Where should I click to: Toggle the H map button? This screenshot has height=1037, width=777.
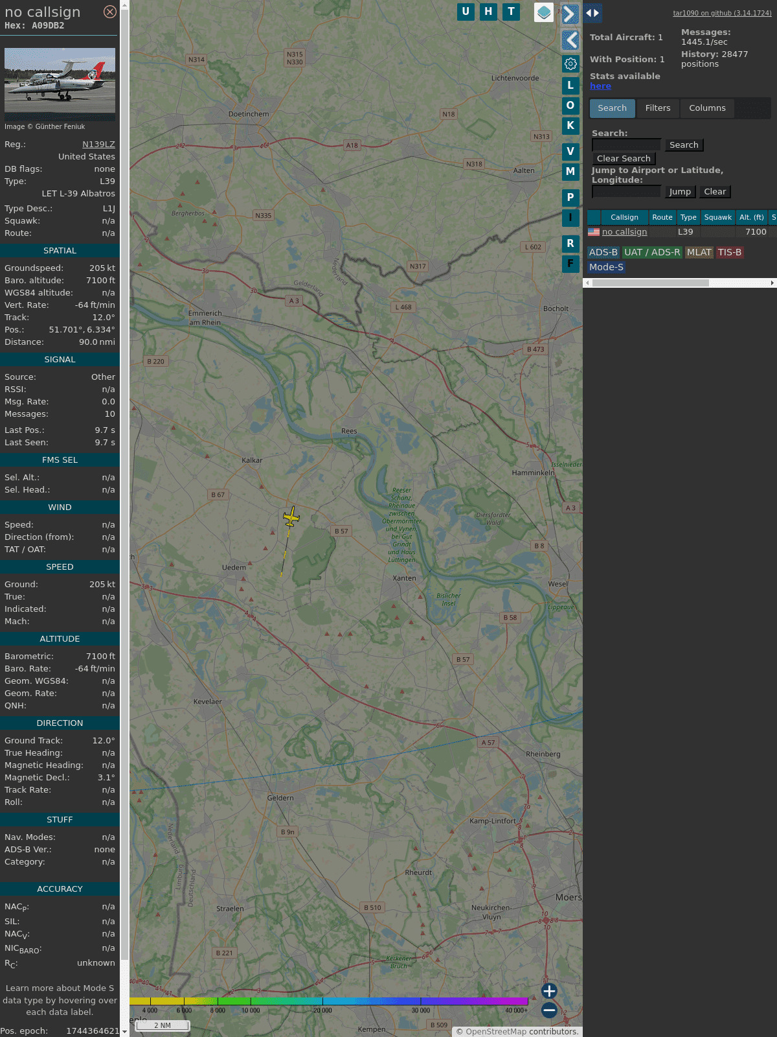tap(488, 12)
